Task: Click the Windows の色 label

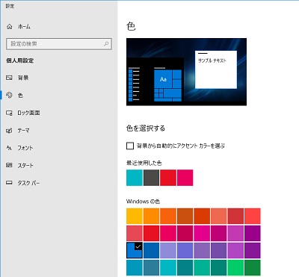Action: (x=143, y=202)
